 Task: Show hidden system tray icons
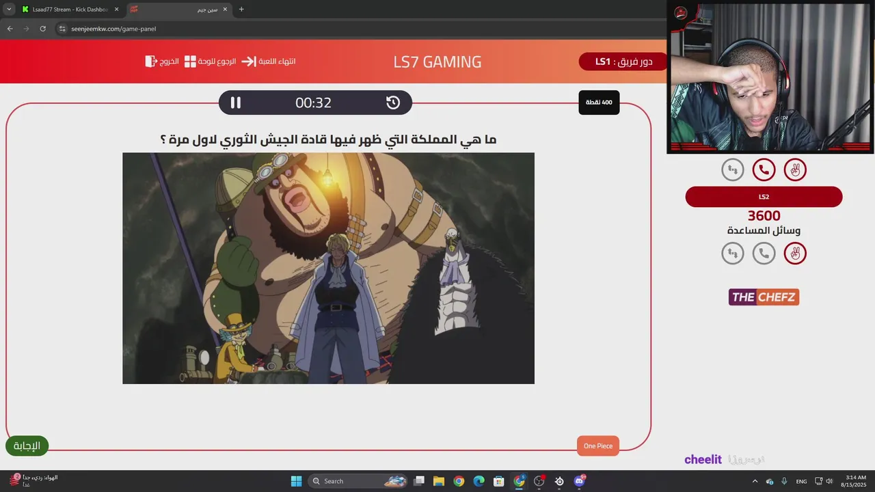click(x=755, y=481)
